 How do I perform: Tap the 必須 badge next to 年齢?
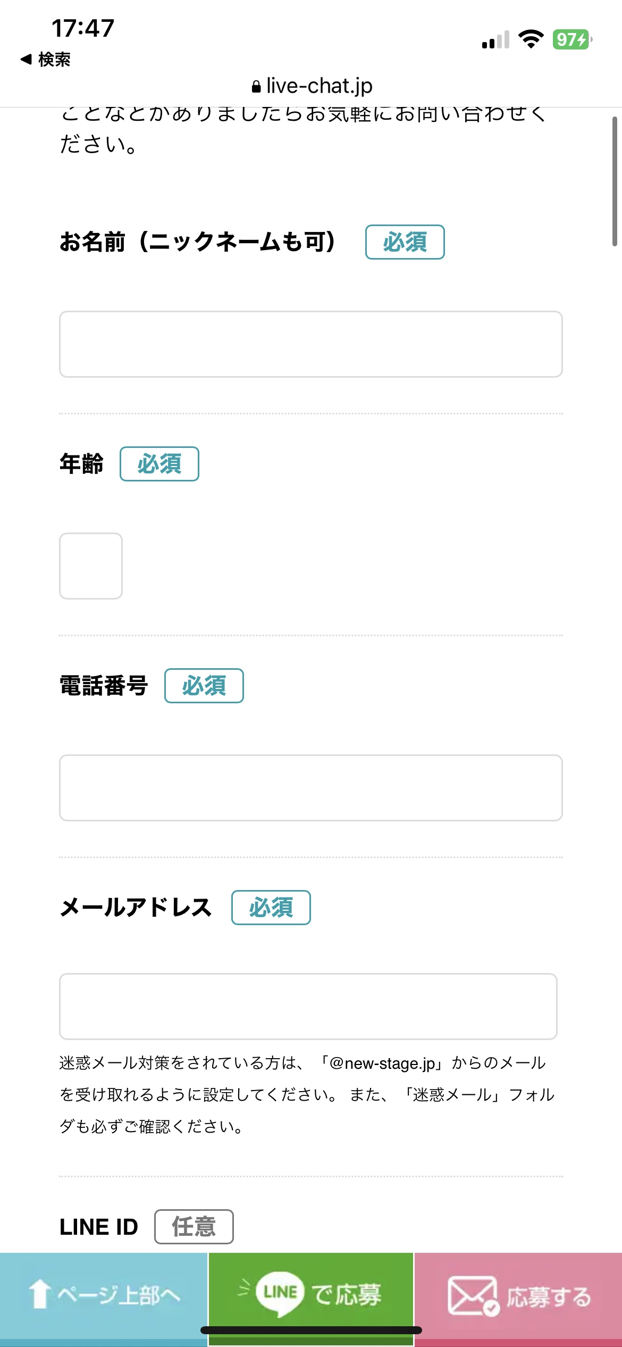pos(159,464)
